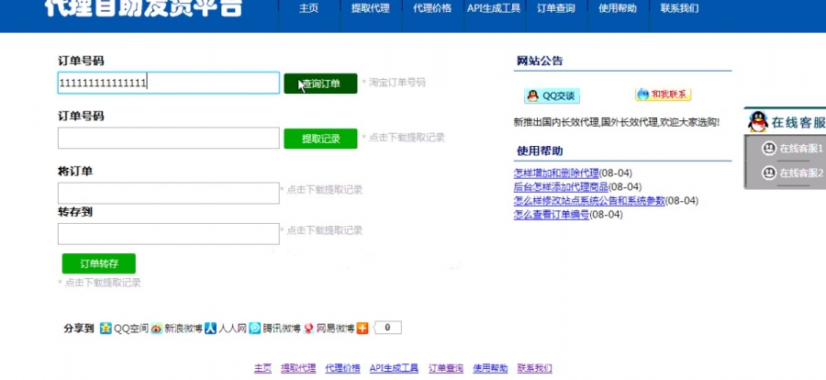Click the 使用帮助 sidebar heading
826x380 pixels.
[540, 151]
